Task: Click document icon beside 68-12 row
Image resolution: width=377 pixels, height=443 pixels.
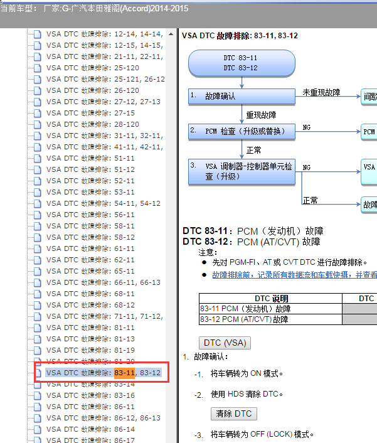Action: click(37, 305)
